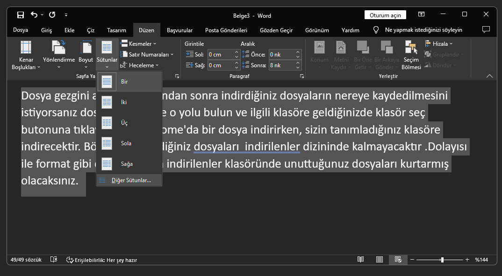The height and width of the screenshot is (276, 502).
Task: Switch to Web Layout view icon
Action: [398, 259]
